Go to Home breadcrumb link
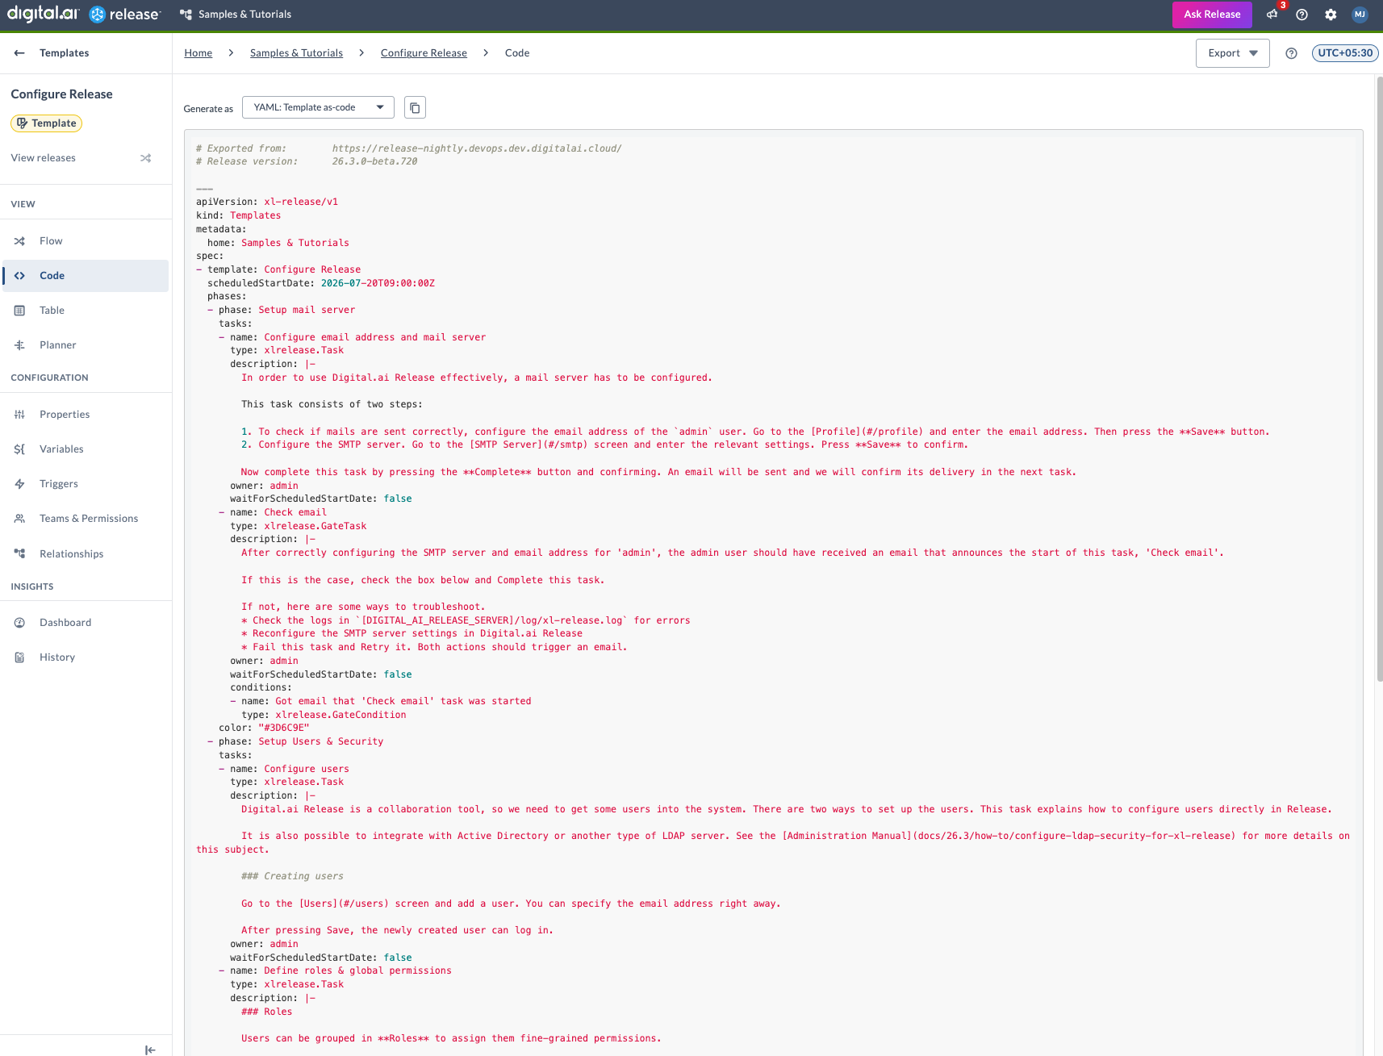1383x1056 pixels. 198,53
